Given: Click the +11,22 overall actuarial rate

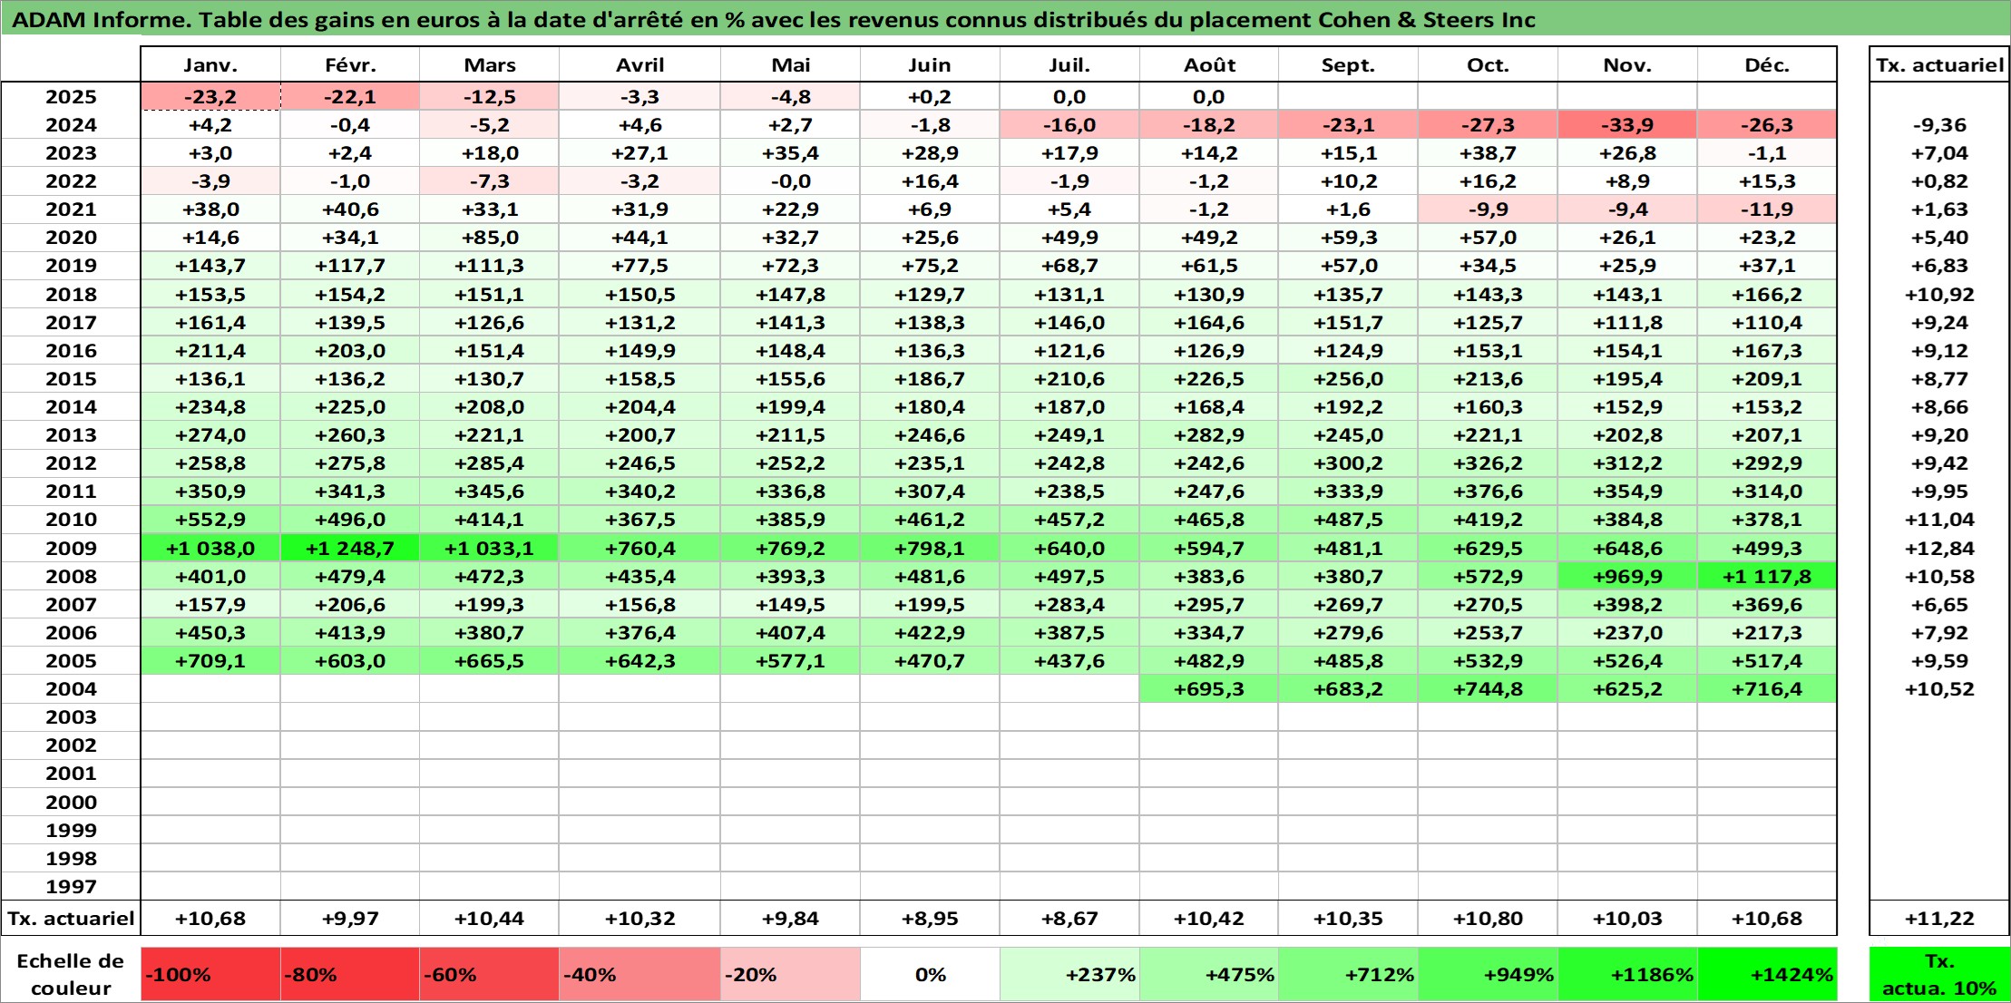Looking at the screenshot, I should 1939,919.
